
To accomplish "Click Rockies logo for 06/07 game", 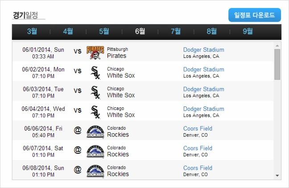I will click(x=95, y=151).
